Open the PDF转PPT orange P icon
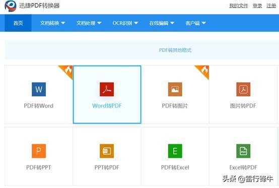Image resolution: width=279 pixels, height=188 pixels. [39, 151]
